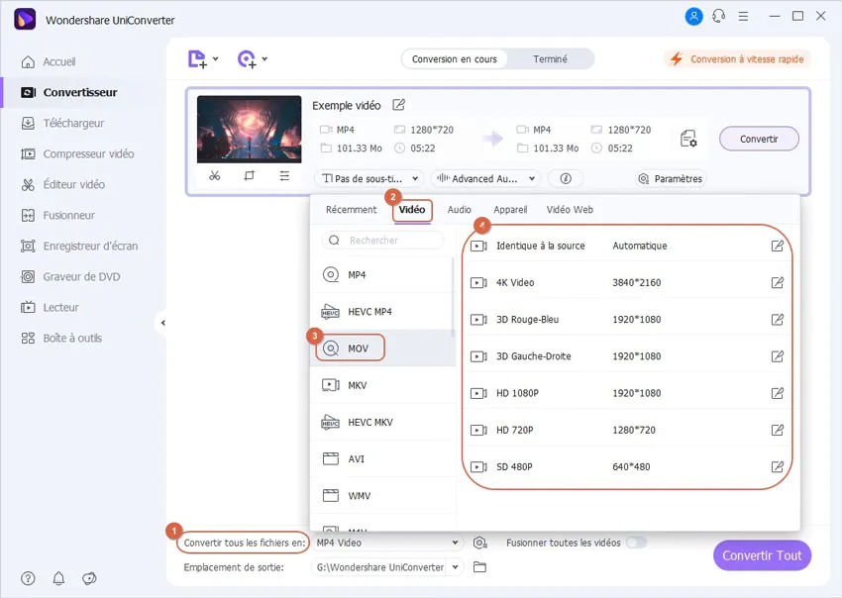
Task: Expand the add disc dropdown arrow
Action: coord(264,58)
